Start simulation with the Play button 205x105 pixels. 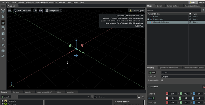tap(3, 45)
